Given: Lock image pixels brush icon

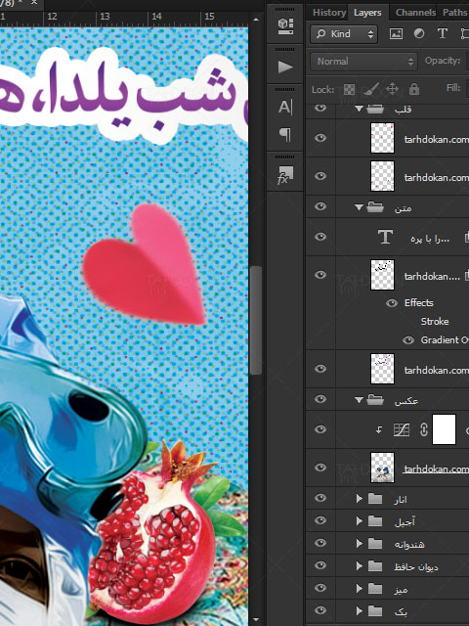Looking at the screenshot, I should tap(370, 89).
